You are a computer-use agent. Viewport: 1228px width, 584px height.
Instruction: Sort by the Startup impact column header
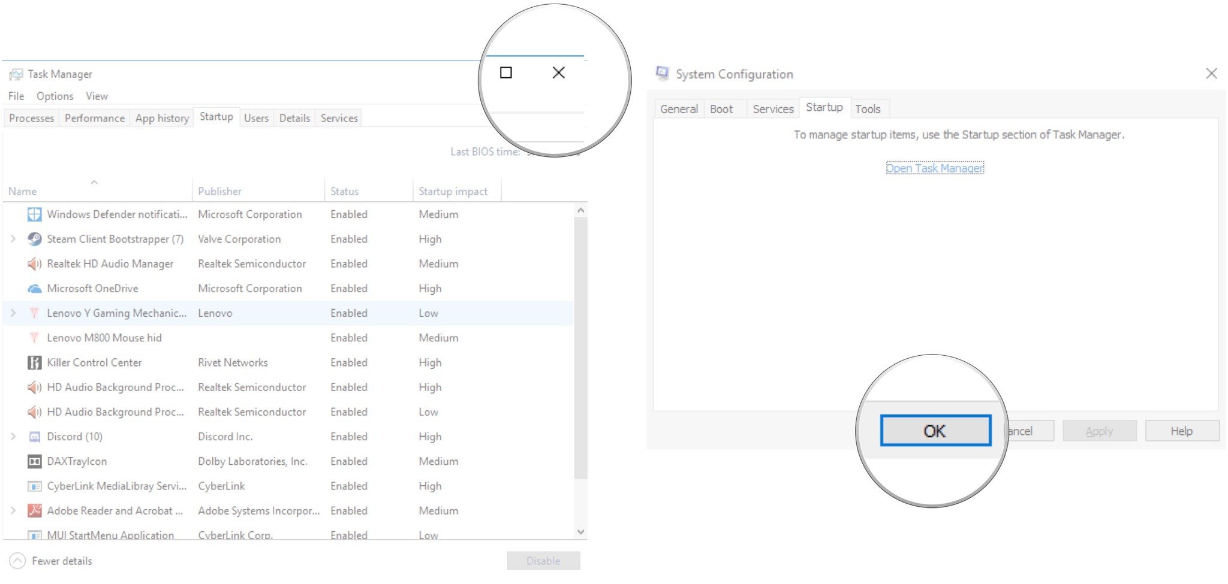coord(453,192)
